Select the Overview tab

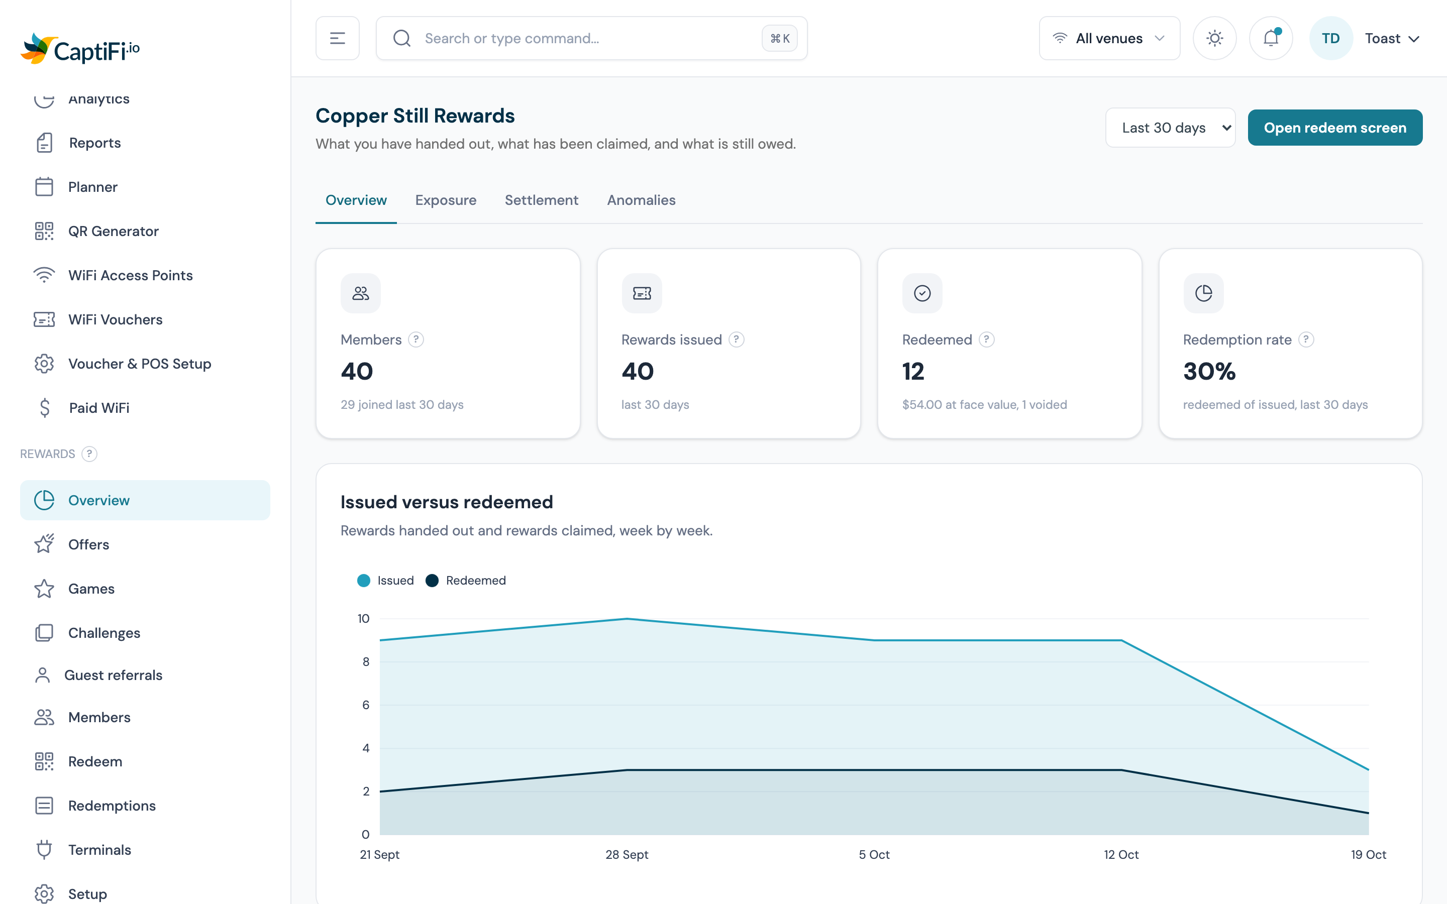coord(356,200)
